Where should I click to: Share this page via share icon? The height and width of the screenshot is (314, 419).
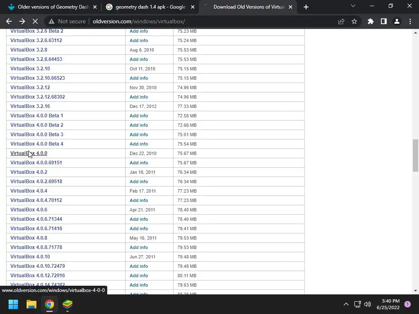(x=341, y=21)
